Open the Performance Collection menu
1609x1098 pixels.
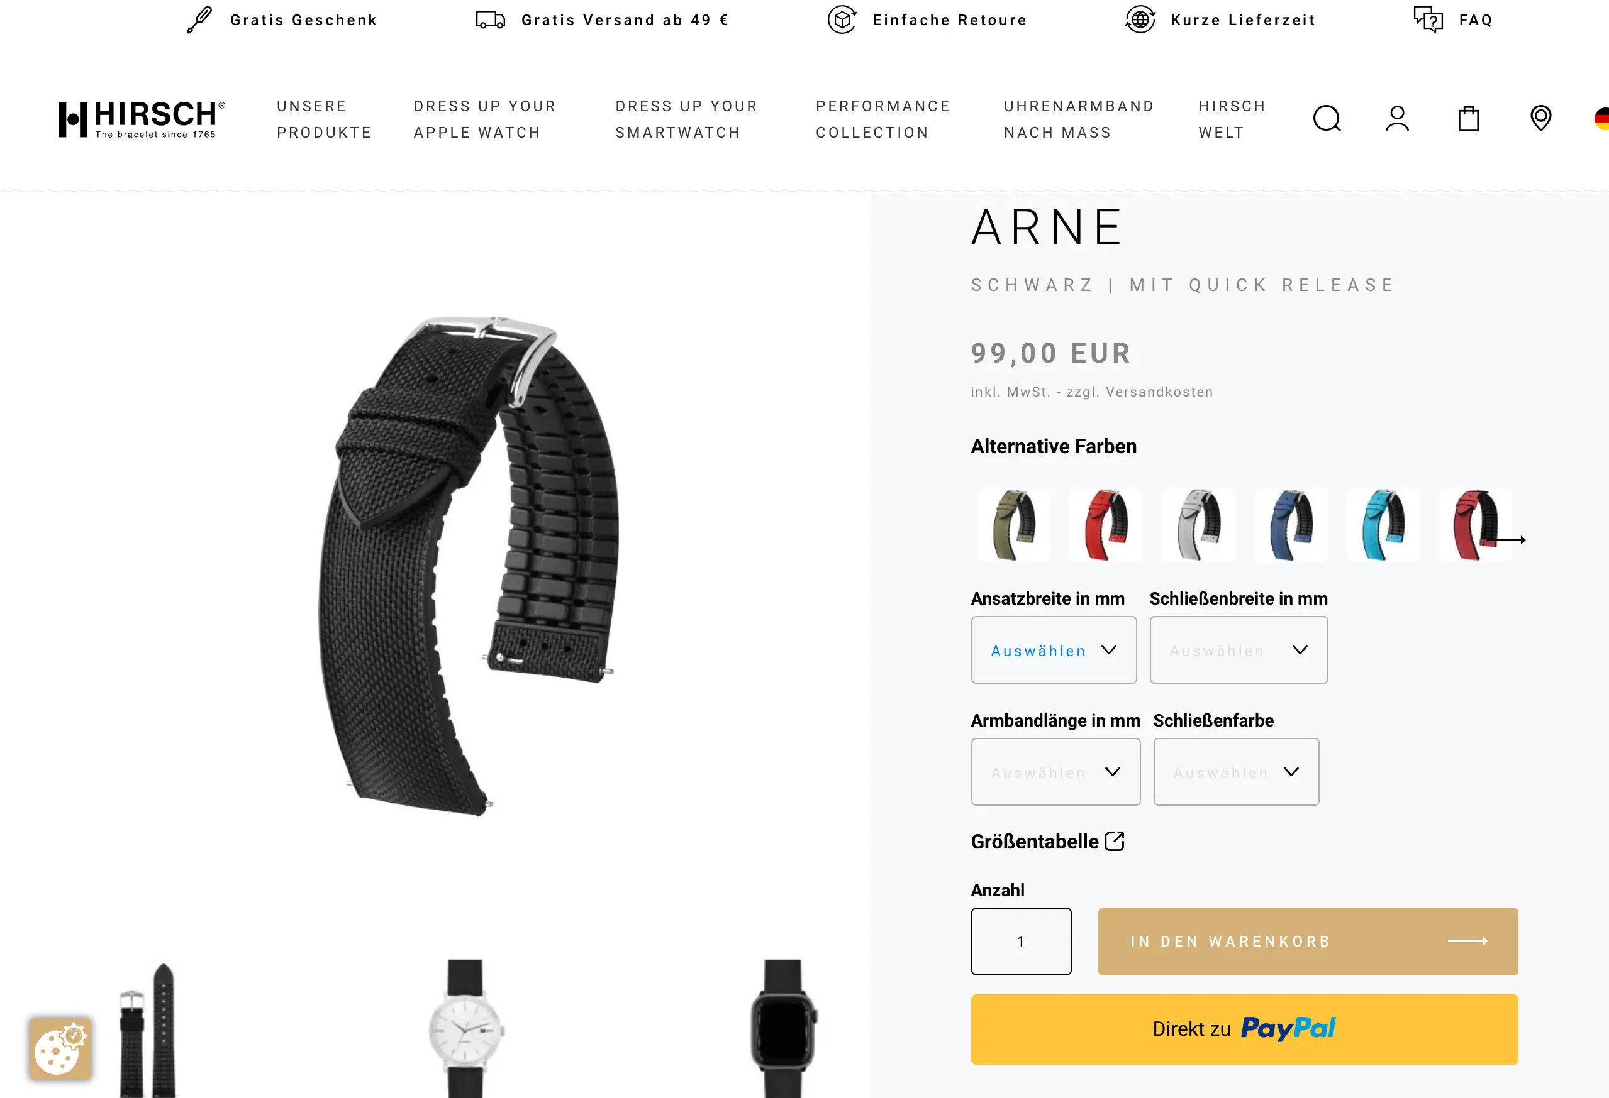[x=882, y=119]
